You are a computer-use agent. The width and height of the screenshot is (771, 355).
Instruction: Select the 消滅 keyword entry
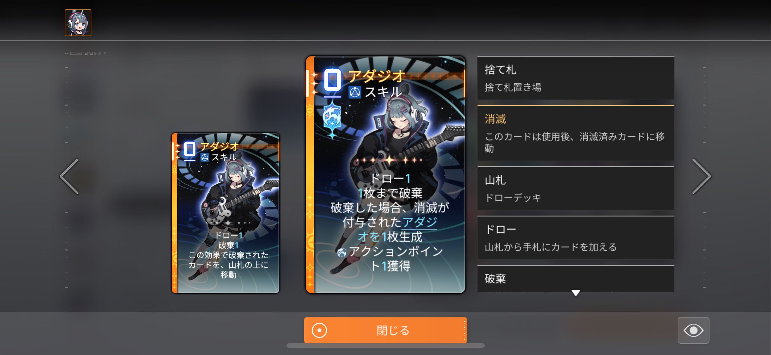[x=576, y=133]
